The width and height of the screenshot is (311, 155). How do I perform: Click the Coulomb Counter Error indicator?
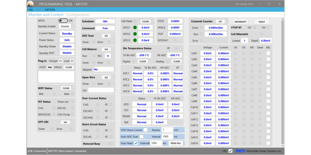coord(201,41)
